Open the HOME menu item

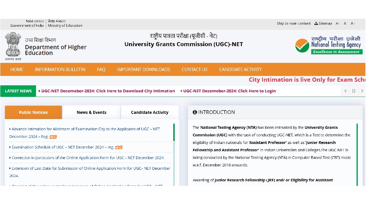[17, 70]
